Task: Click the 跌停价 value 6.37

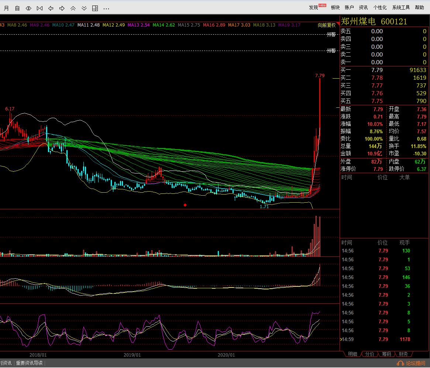Action: pos(422,169)
